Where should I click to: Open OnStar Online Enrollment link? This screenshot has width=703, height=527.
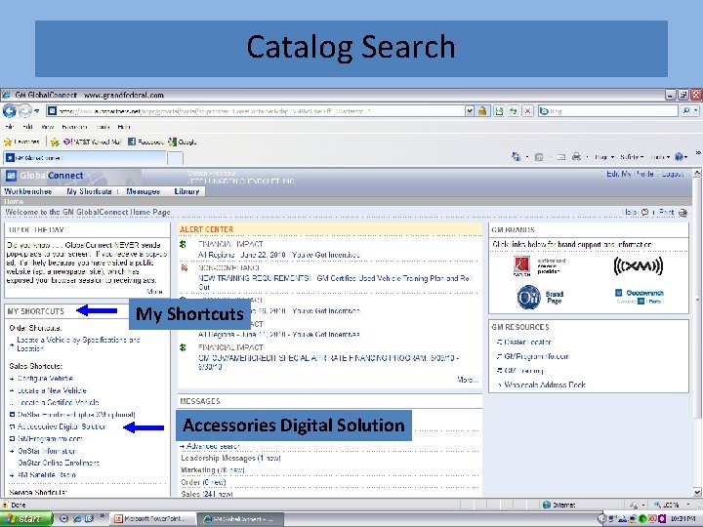[x=59, y=463]
